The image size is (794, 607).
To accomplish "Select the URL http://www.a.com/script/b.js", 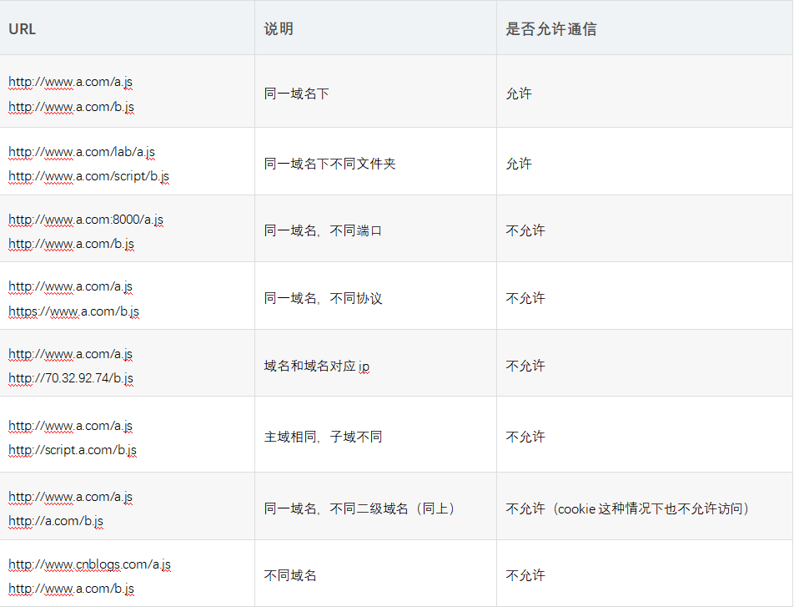I will (88, 176).
